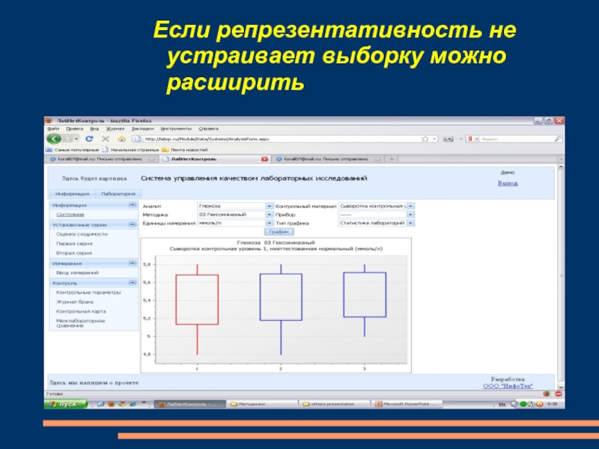Launch Chrome from the quick launch bar
Image resolution: width=599 pixels, height=449 pixels.
122,404
